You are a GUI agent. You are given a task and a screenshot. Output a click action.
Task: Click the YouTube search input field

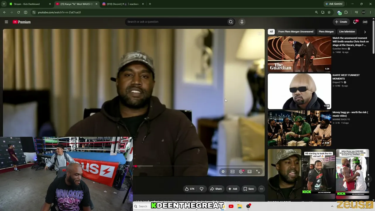tap(176, 22)
